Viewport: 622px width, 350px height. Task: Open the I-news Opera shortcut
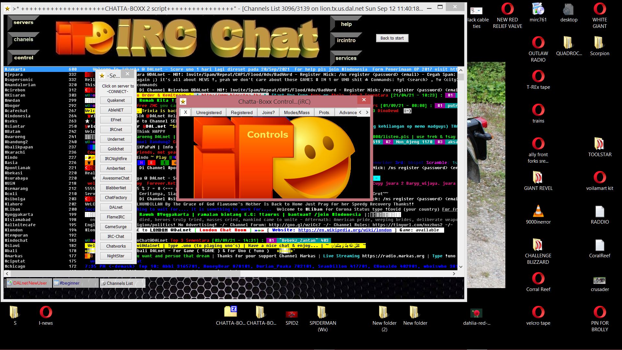pos(46,316)
